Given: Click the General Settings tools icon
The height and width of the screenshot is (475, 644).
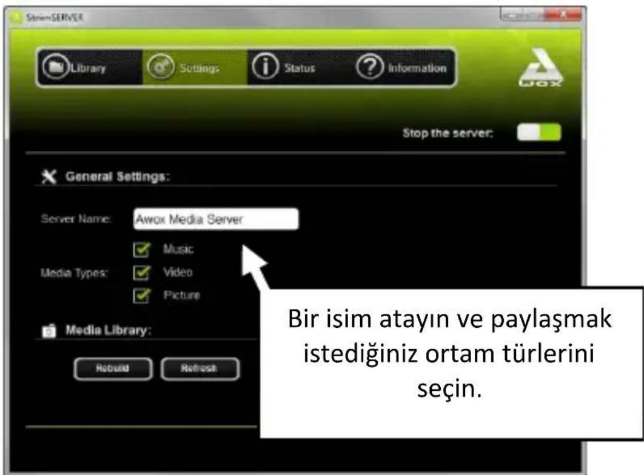Looking at the screenshot, I should click(x=49, y=177).
